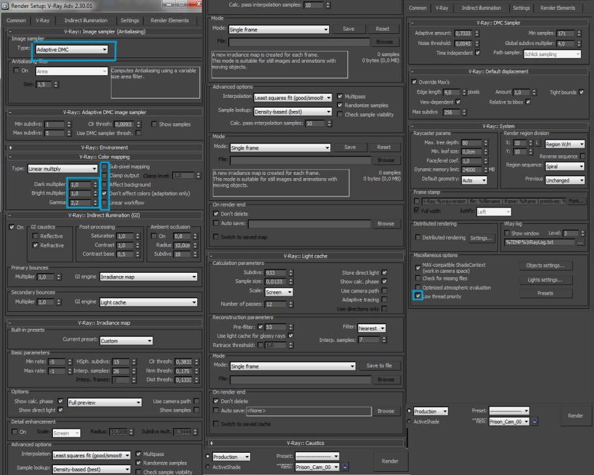Click the Dynamic memory limit field showing 24000
This screenshot has width=594, height=475.
472,170
